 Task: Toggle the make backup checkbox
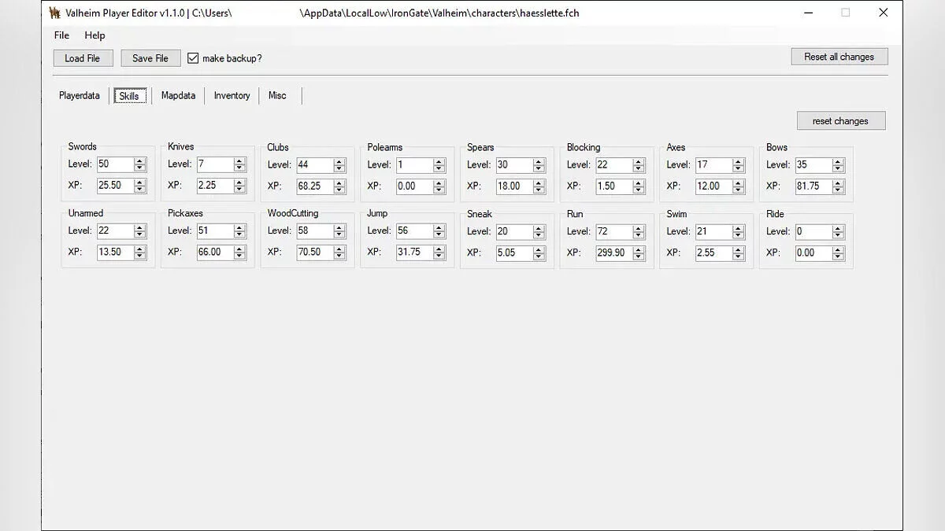coord(193,58)
